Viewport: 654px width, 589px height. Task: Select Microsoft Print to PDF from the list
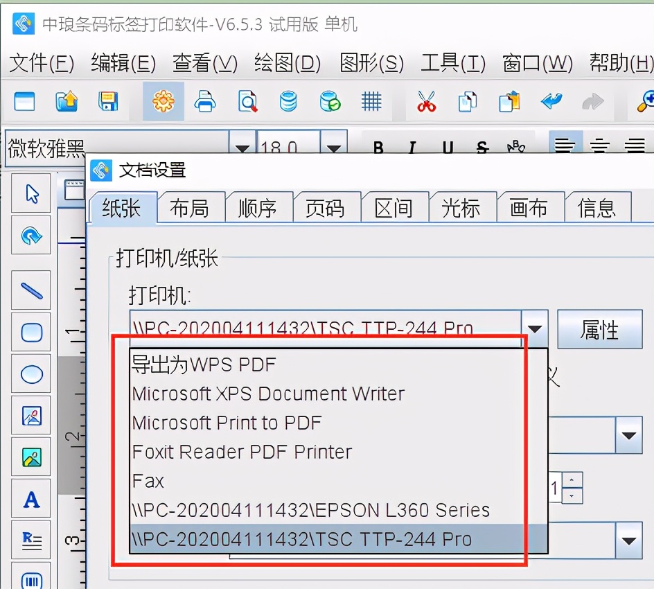tap(227, 423)
